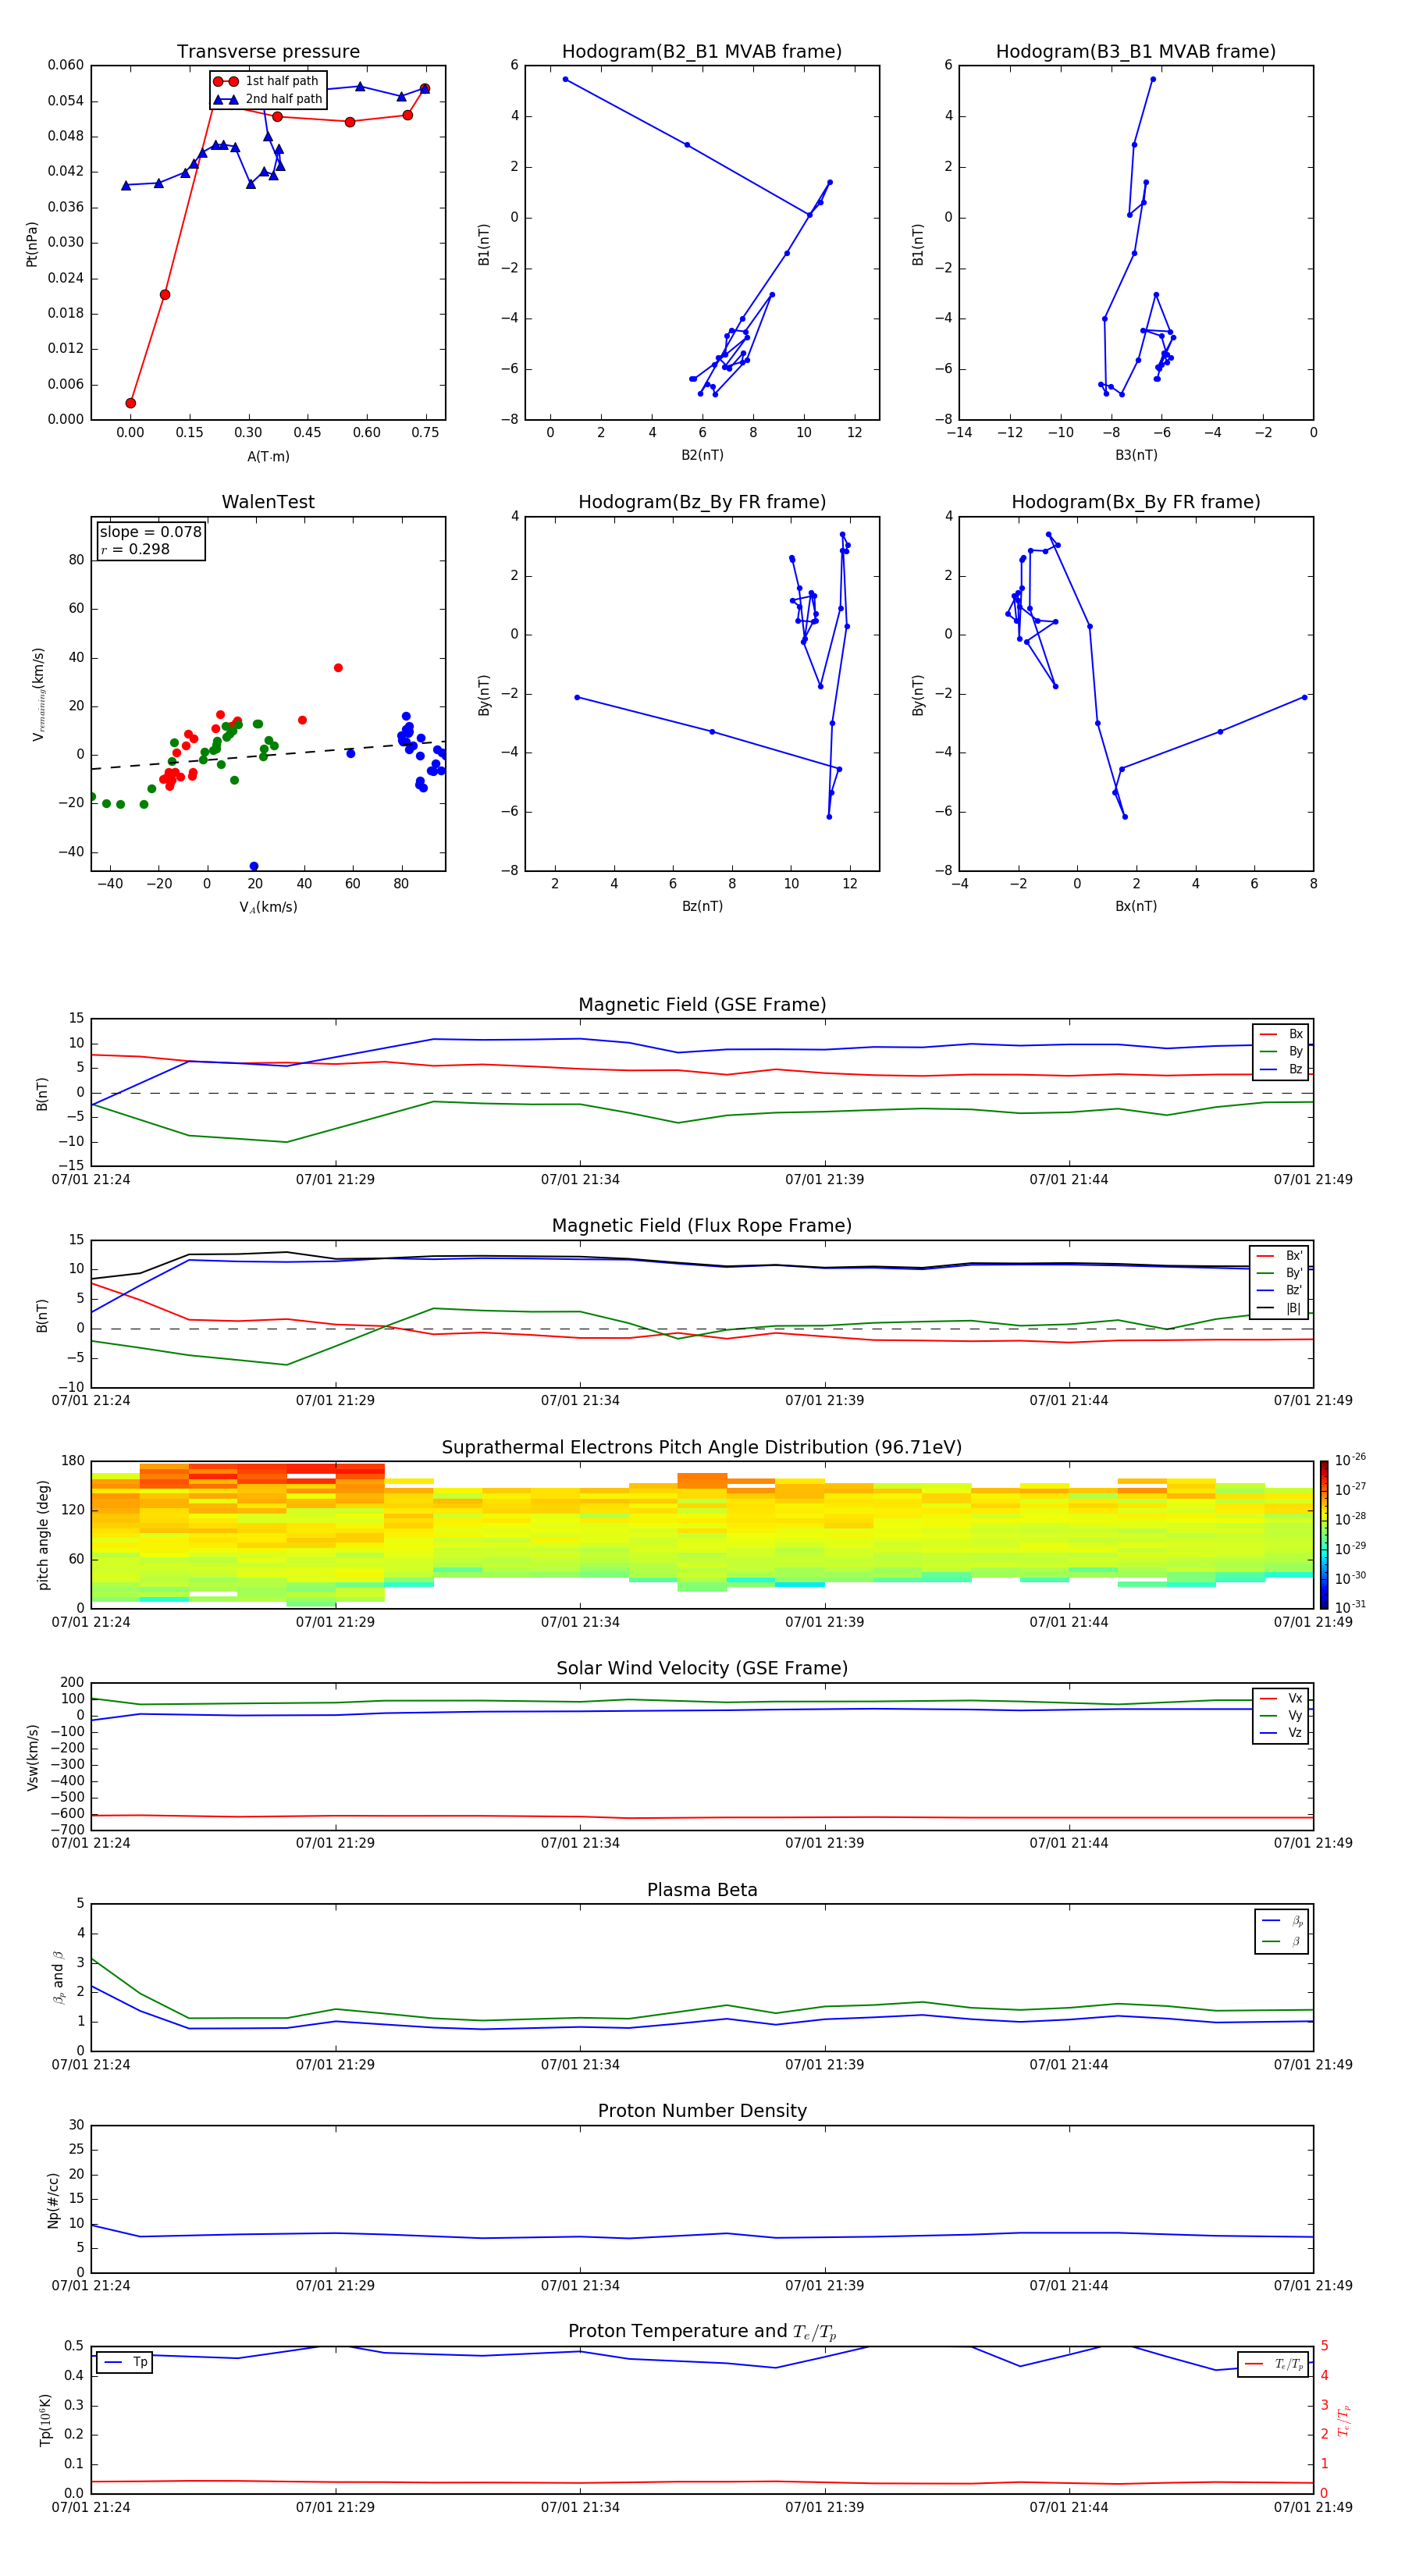Click 'Vx' legend entry in velocity plot
1405x2576 pixels.
click(x=1281, y=1698)
